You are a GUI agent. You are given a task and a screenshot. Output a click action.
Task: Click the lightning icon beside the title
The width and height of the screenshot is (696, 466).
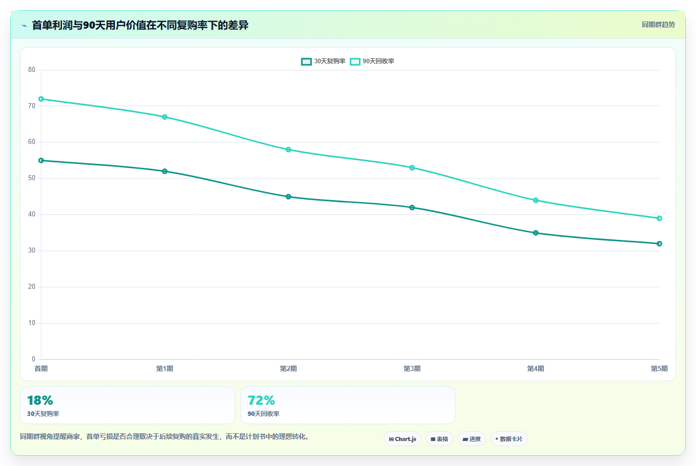24,26
